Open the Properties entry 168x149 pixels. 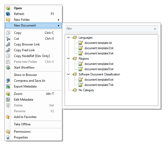33,137
